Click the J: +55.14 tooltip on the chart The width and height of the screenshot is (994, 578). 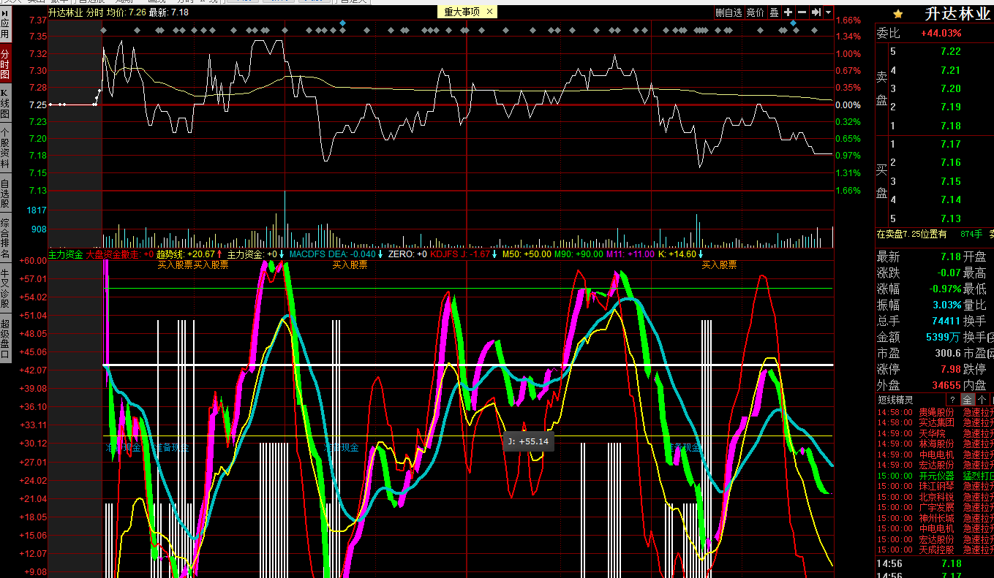click(527, 441)
